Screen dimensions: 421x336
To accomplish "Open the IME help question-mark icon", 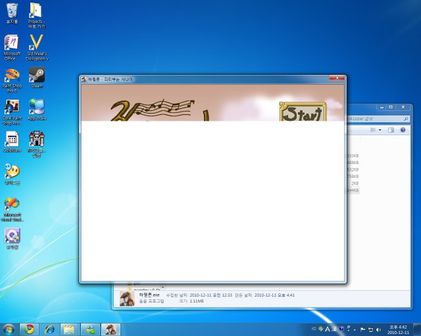I will point(341,329).
